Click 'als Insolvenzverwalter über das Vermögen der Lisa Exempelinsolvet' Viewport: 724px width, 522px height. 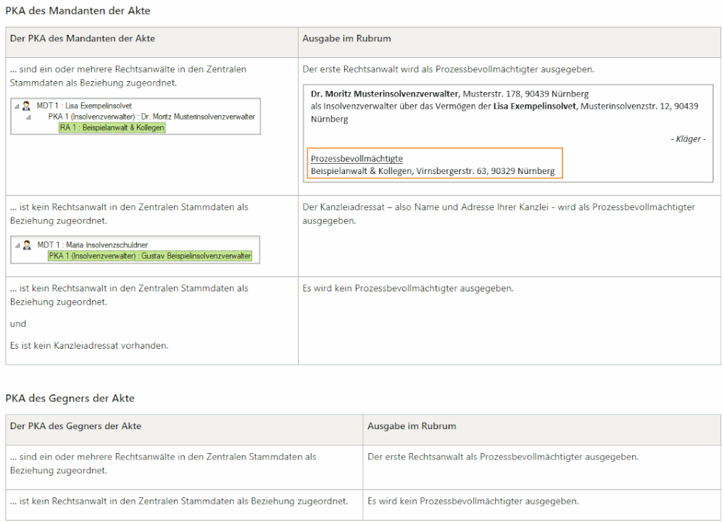[444, 107]
